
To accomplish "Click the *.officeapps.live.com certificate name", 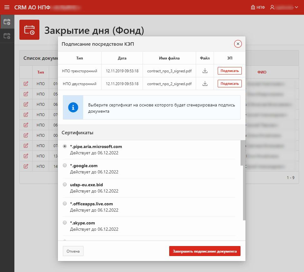I will [91, 204].
